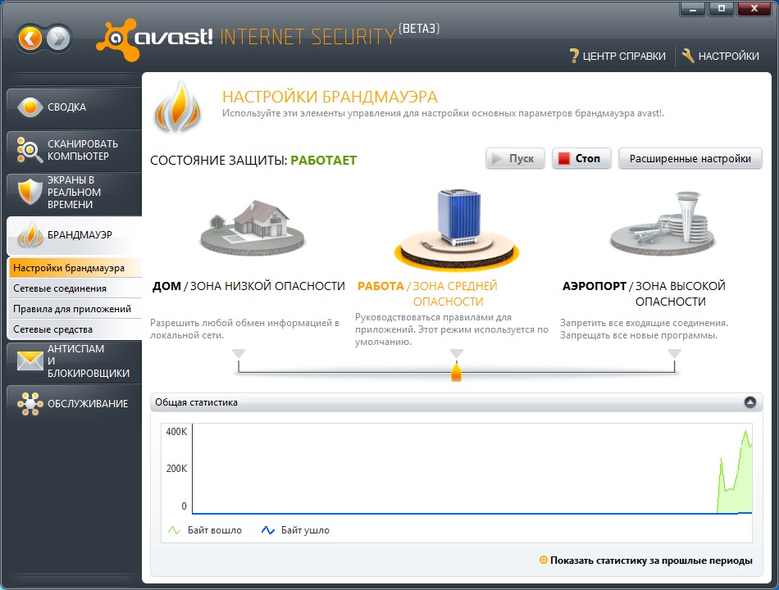Click the firewall flame sidebar icon
Viewport: 779px width, 590px height.
[30, 235]
